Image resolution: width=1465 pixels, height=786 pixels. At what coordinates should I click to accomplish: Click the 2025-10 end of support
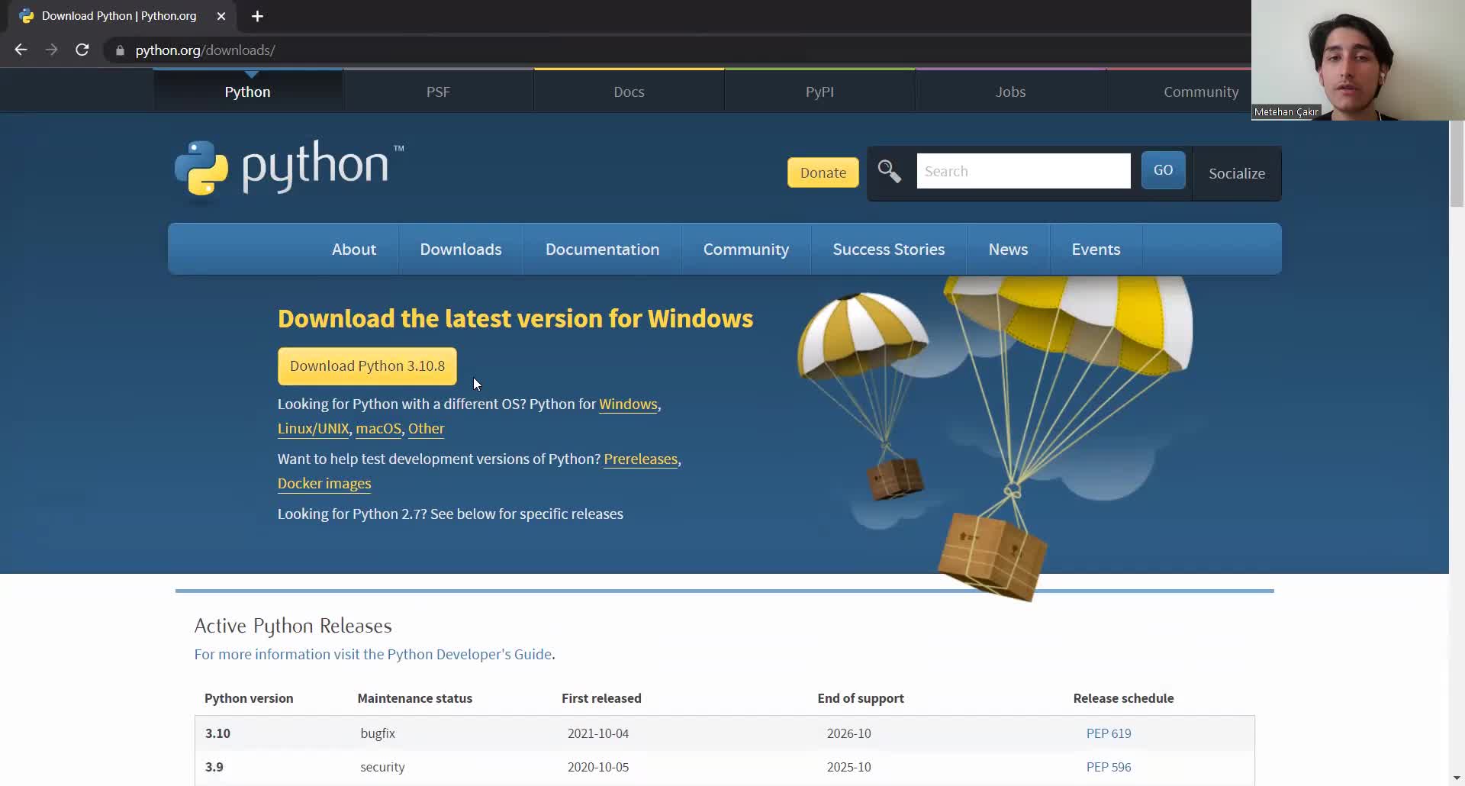click(848, 767)
